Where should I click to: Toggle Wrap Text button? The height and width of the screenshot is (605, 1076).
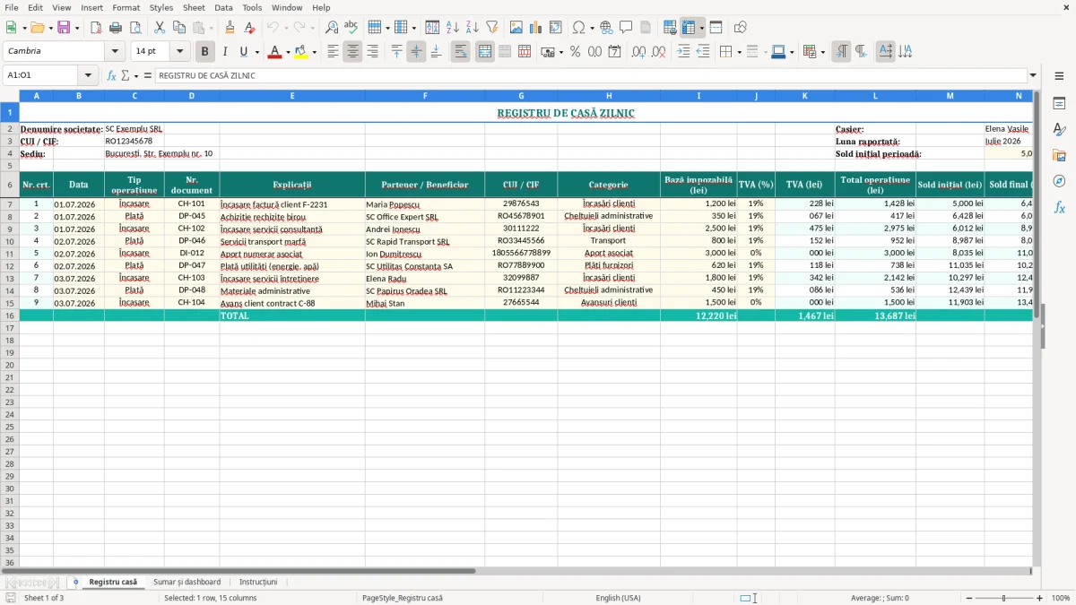click(461, 52)
